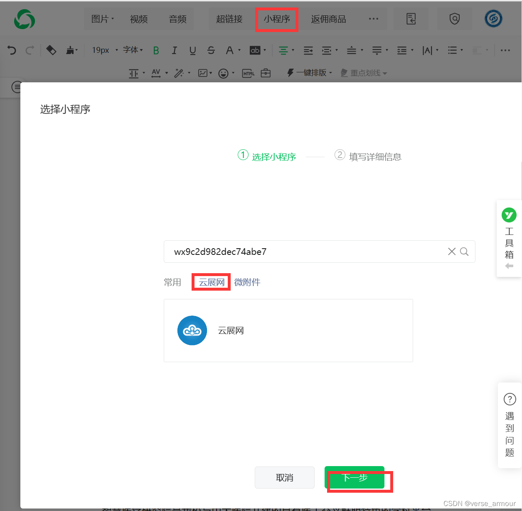
Task: Open 一键排版 one-click layout dropdown
Action: click(310, 73)
